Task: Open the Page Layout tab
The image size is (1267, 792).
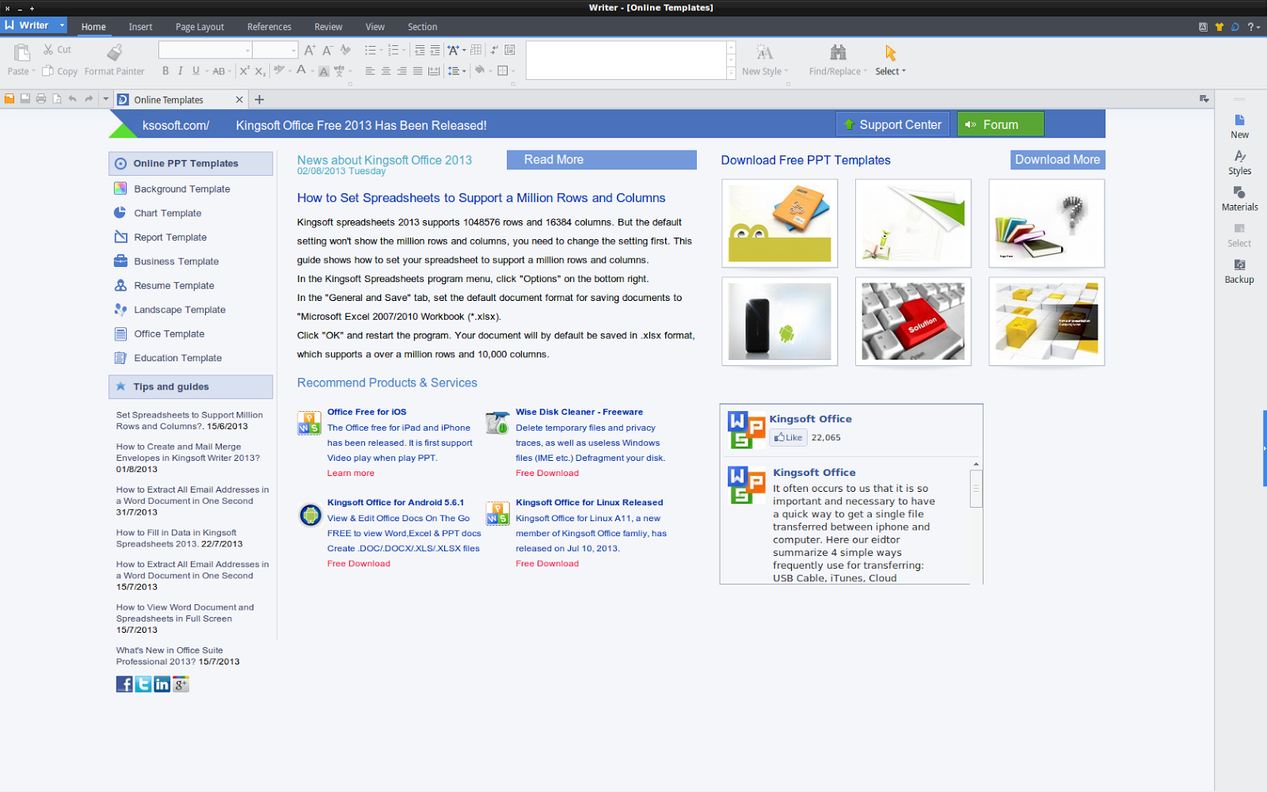Action: click(200, 27)
